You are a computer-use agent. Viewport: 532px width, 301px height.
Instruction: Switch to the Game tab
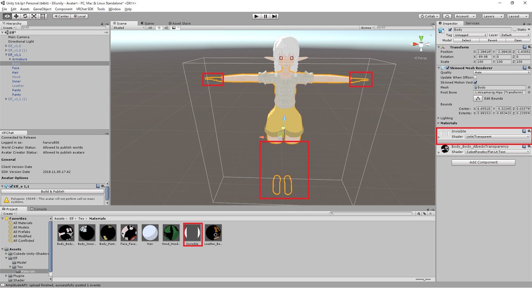tap(147, 23)
